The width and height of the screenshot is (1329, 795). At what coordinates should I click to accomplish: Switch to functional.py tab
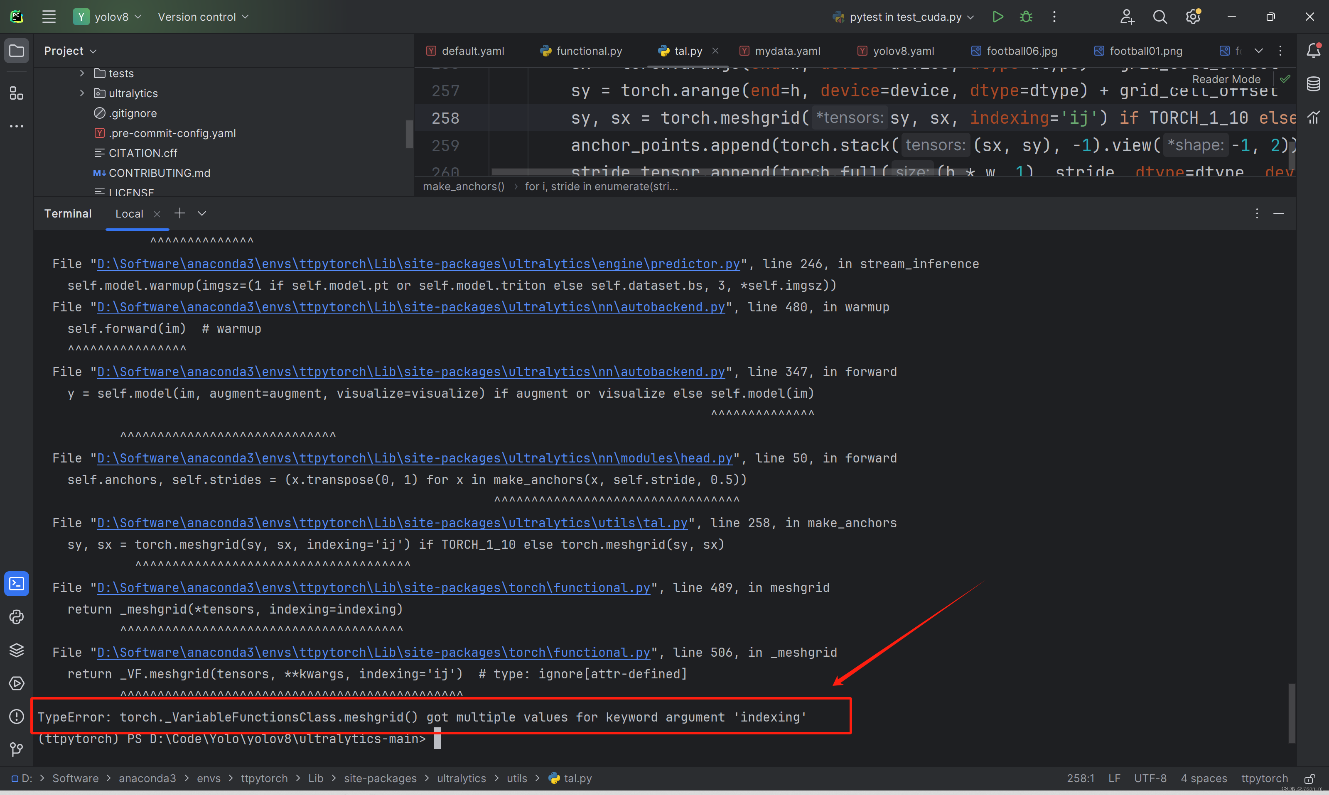pos(582,50)
